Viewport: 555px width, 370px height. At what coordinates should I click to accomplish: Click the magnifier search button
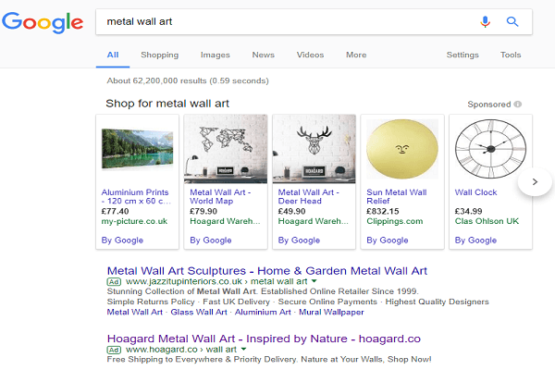(x=512, y=21)
